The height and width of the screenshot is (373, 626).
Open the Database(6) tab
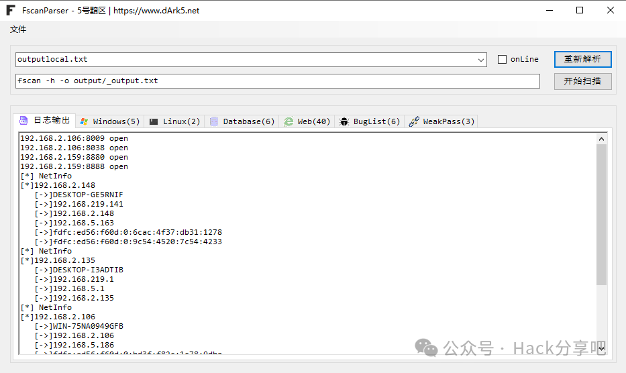coord(242,121)
